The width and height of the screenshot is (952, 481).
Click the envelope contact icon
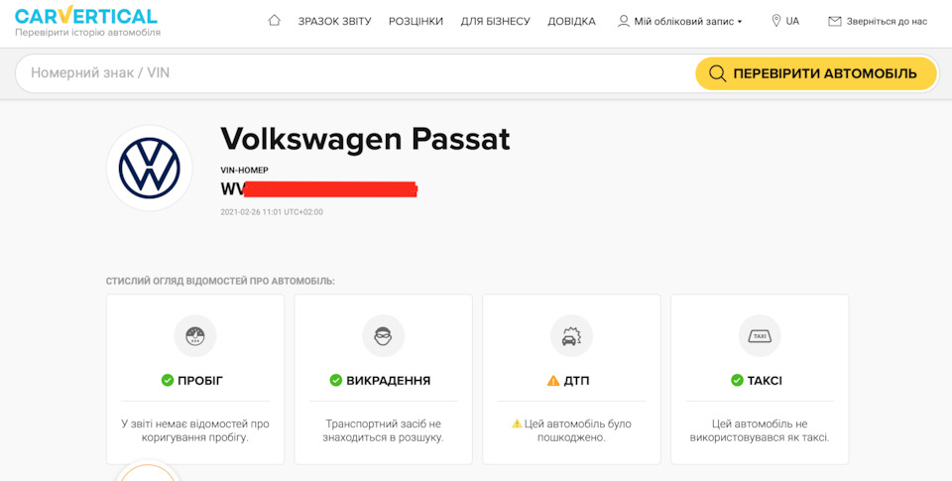click(835, 21)
